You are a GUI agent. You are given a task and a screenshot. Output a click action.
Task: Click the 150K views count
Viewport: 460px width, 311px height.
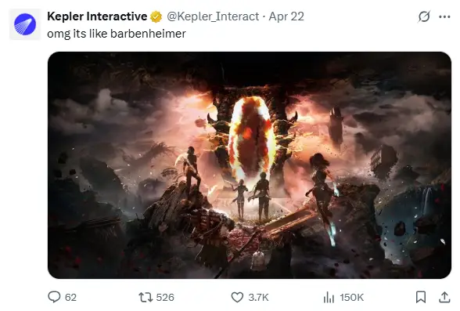352,297
